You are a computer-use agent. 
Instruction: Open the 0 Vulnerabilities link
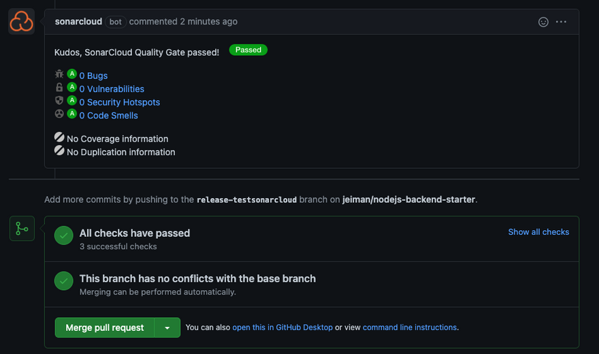point(112,89)
